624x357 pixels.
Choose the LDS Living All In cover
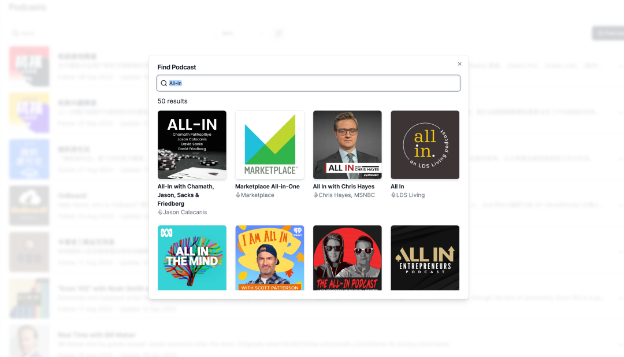[x=425, y=145]
